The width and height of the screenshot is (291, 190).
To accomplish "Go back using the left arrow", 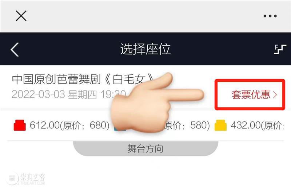I will point(15,50).
